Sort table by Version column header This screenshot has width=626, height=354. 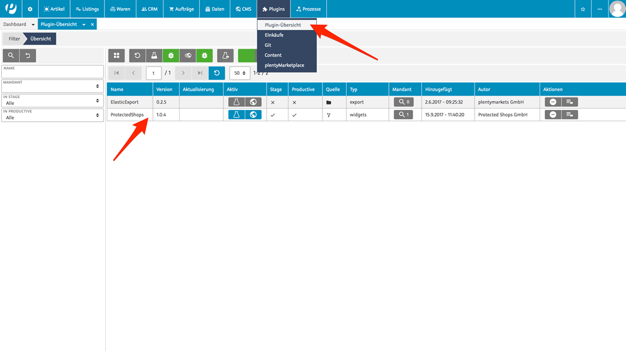click(x=164, y=89)
